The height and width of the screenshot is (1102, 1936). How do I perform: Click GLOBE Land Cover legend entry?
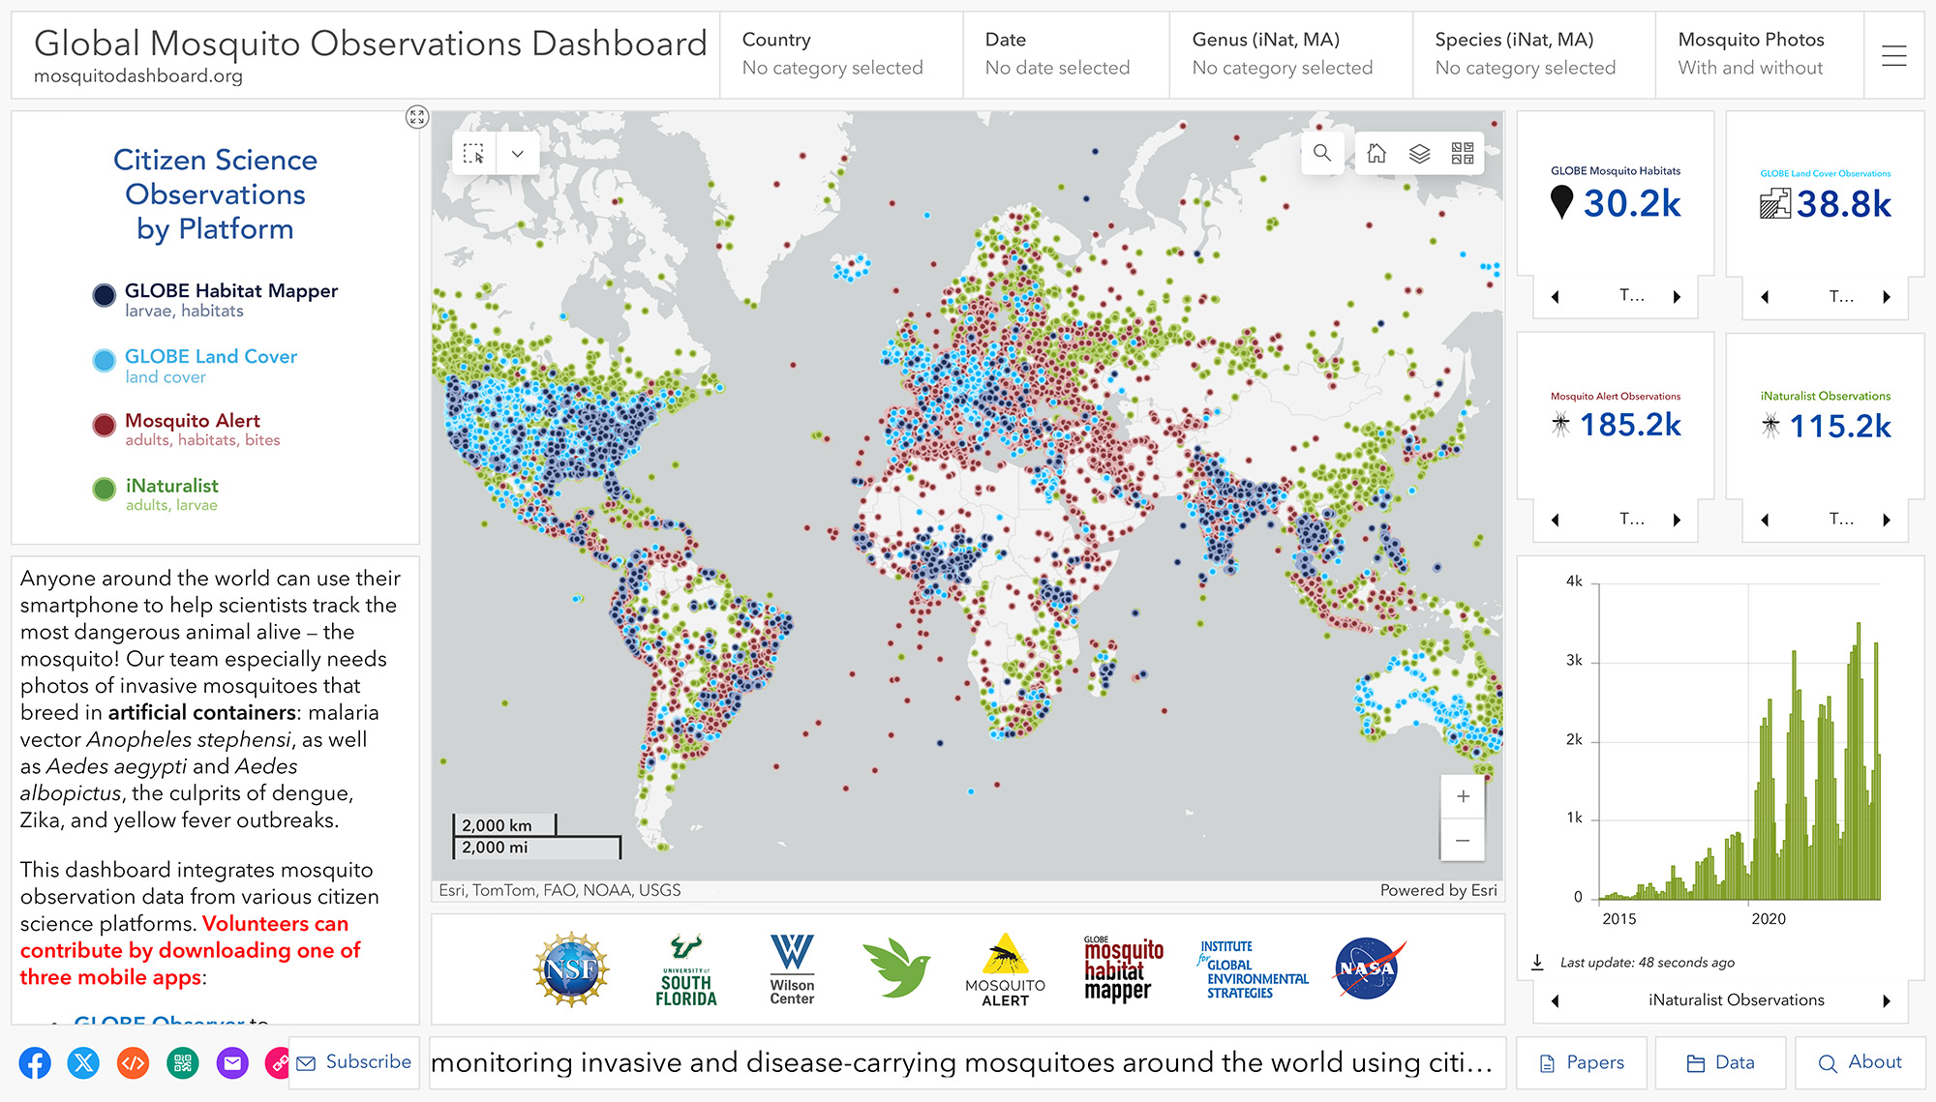pos(195,365)
